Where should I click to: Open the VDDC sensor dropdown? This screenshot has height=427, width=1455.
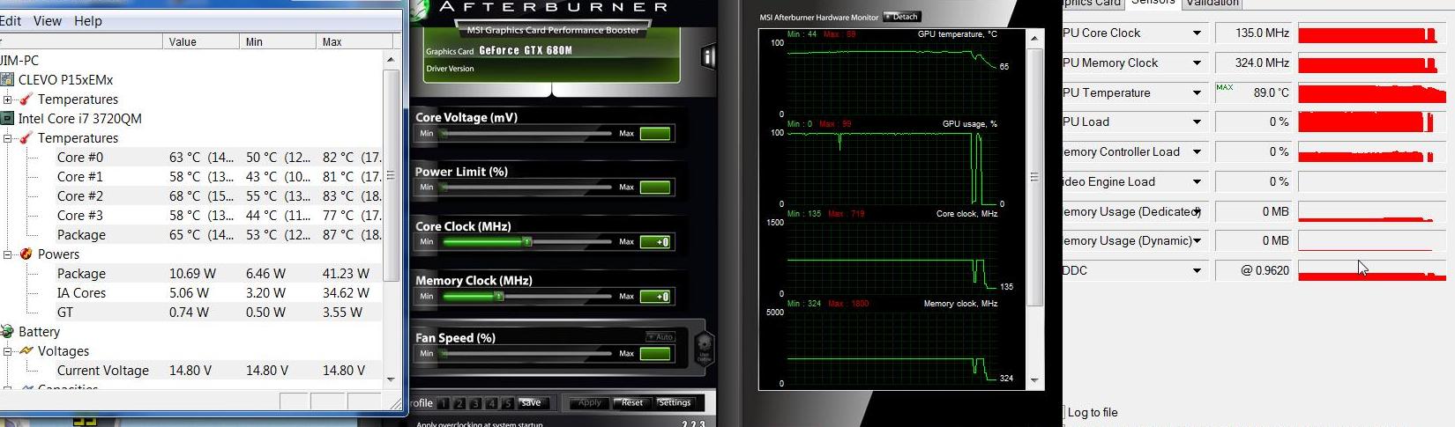1197,271
